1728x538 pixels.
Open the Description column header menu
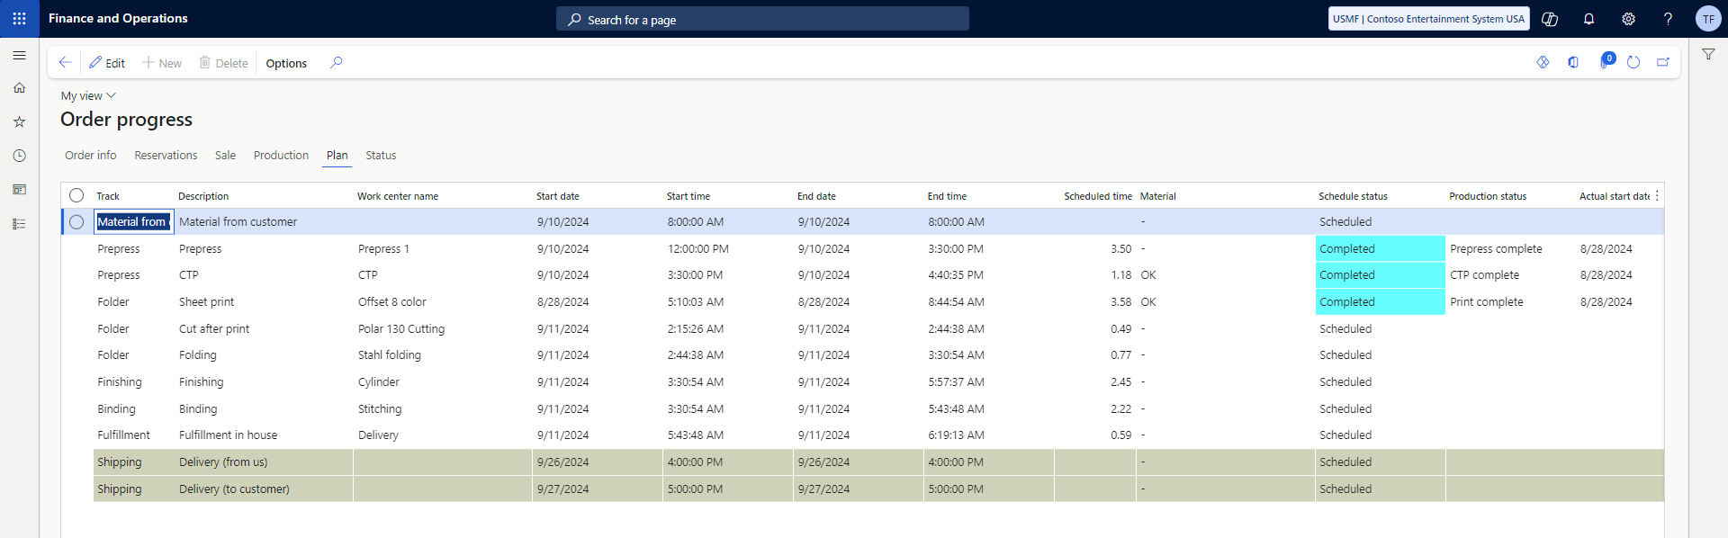(x=203, y=196)
